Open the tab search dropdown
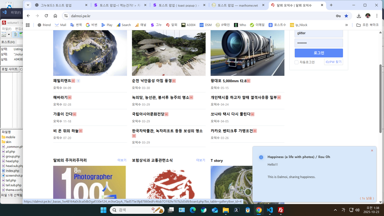384x216 pixels. tap(28, 5)
